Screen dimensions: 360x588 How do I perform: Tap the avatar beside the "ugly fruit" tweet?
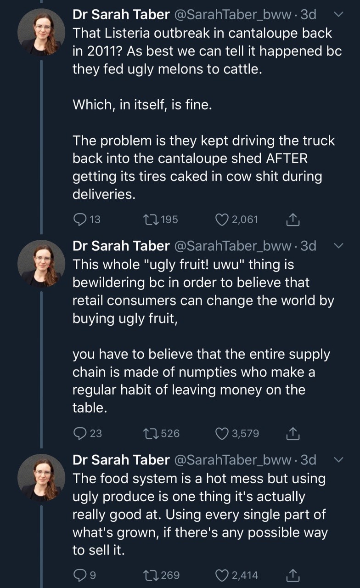41,263
